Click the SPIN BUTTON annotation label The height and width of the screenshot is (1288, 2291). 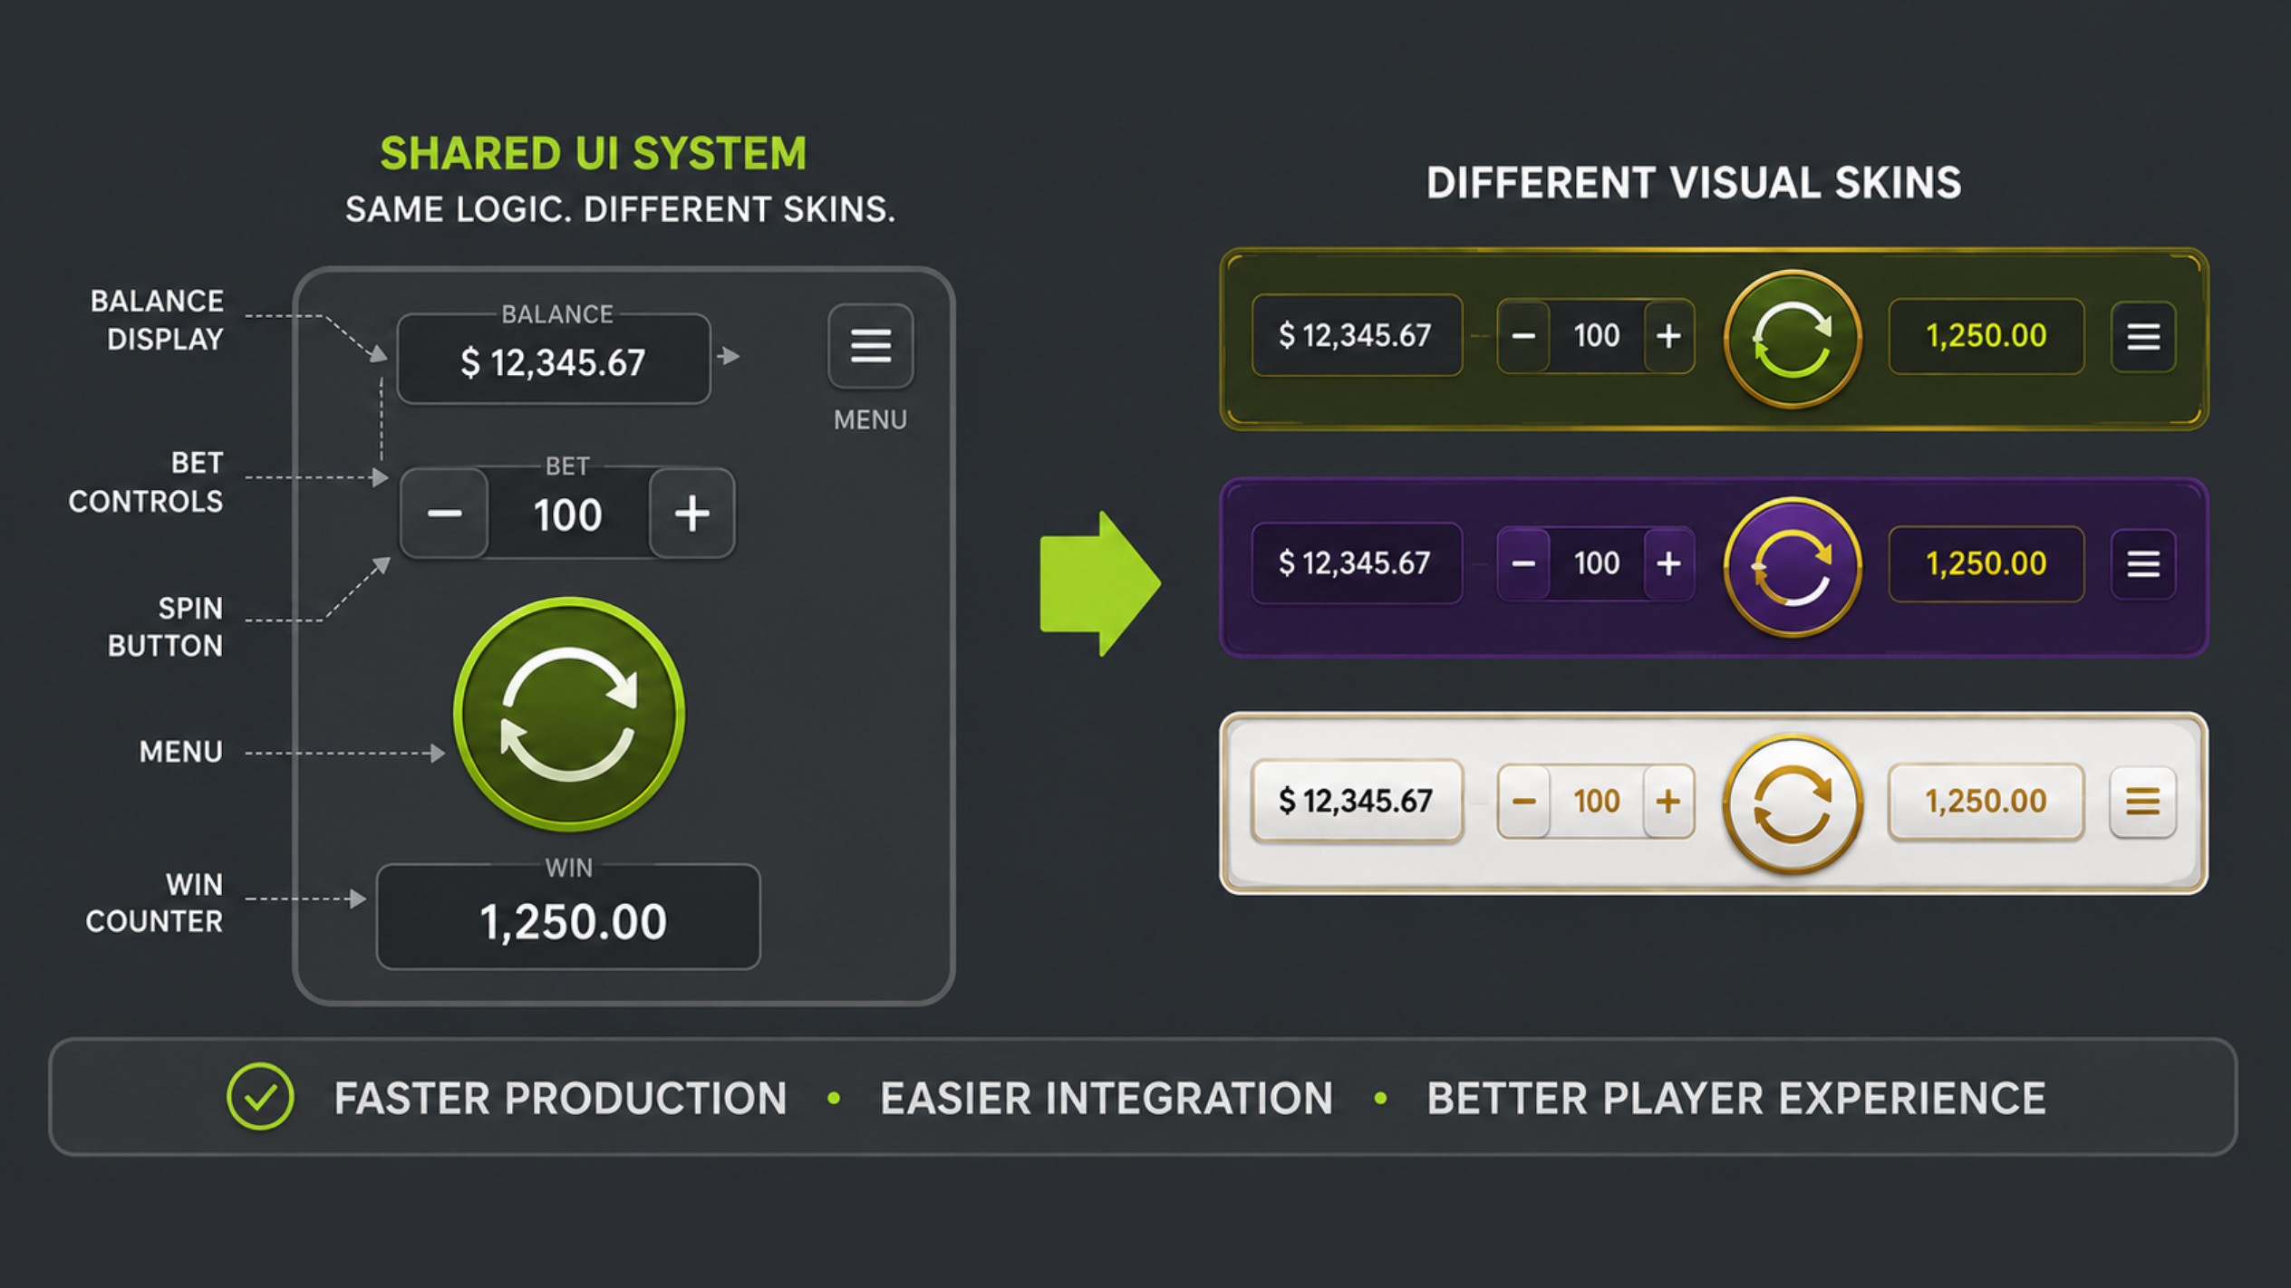coord(165,627)
